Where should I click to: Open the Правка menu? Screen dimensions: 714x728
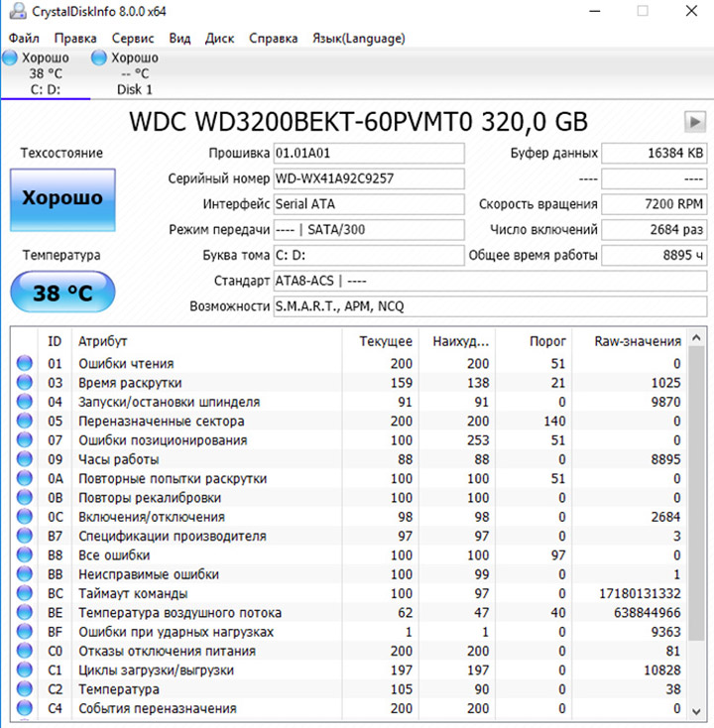tap(75, 38)
